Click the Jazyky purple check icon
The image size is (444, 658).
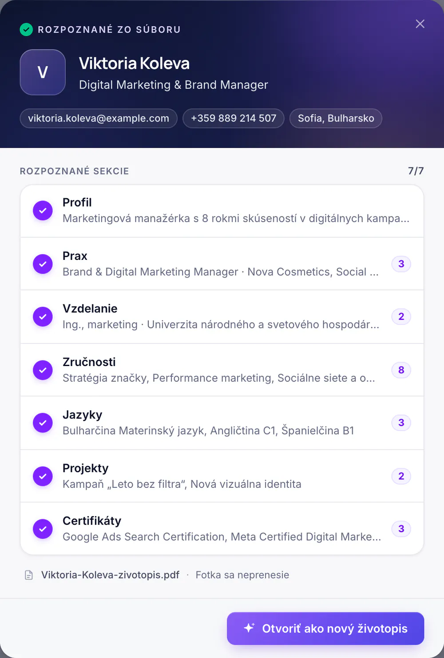(43, 423)
